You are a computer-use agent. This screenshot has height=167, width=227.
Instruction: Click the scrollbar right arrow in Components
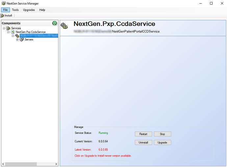coord(56,164)
